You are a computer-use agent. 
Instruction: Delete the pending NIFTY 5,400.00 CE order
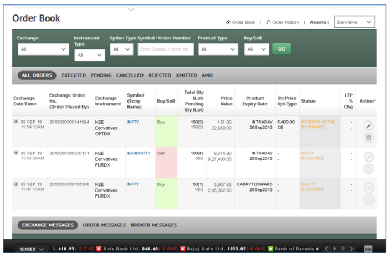coord(368,138)
